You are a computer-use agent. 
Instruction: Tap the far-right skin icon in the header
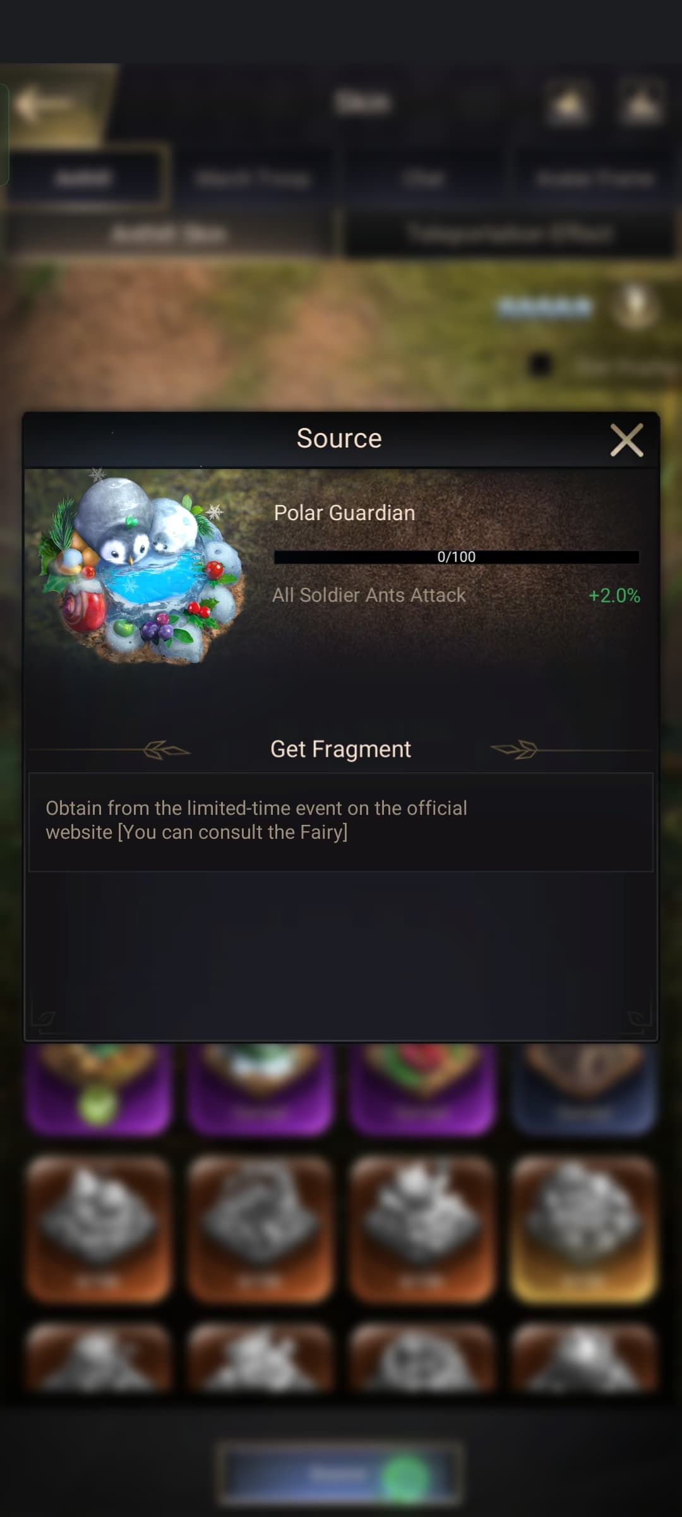(641, 103)
